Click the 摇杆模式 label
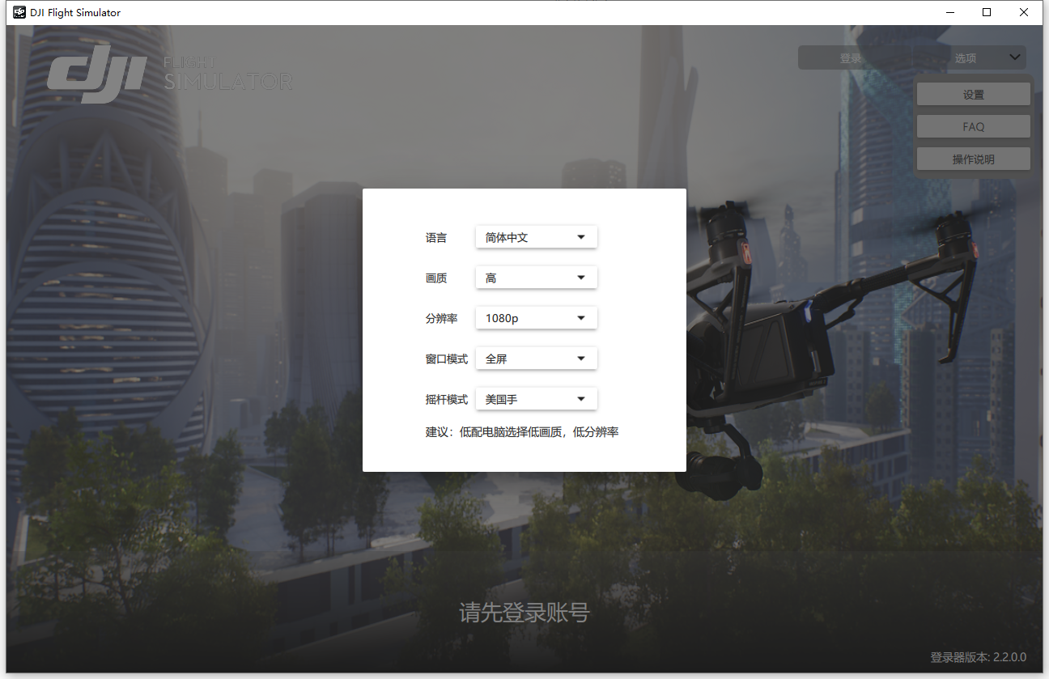1049x679 pixels. pos(447,400)
